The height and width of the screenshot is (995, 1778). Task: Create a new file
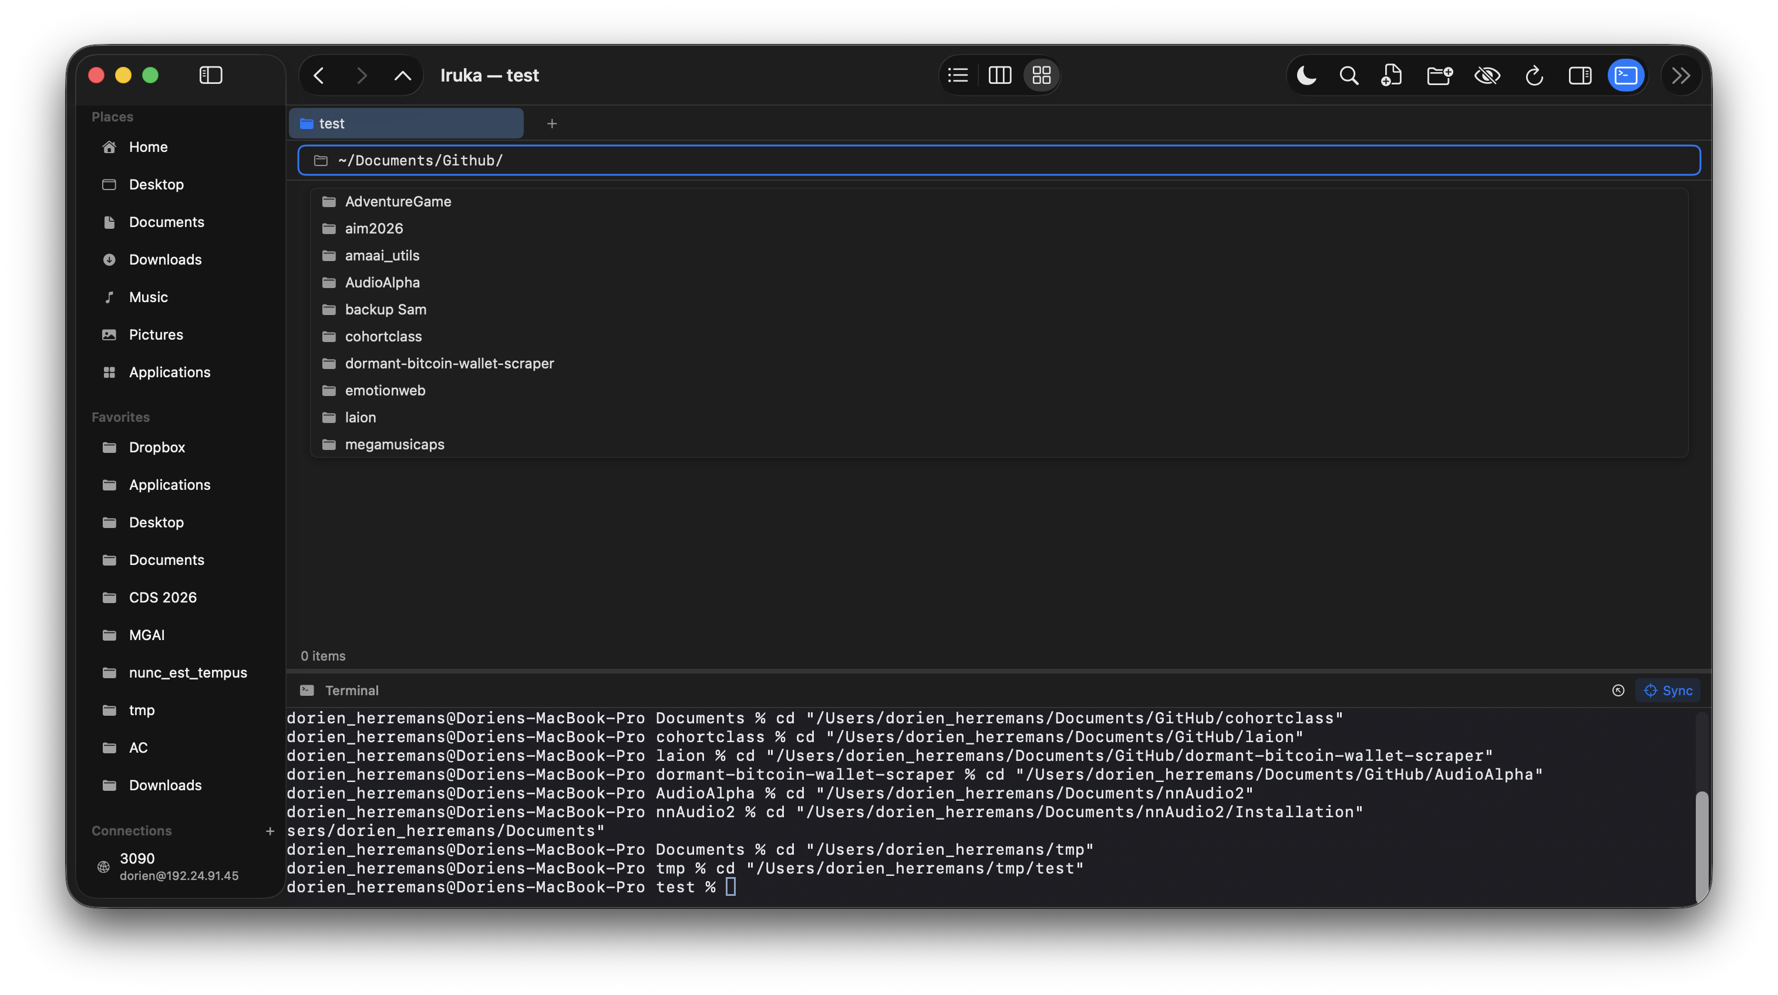[x=1392, y=75]
